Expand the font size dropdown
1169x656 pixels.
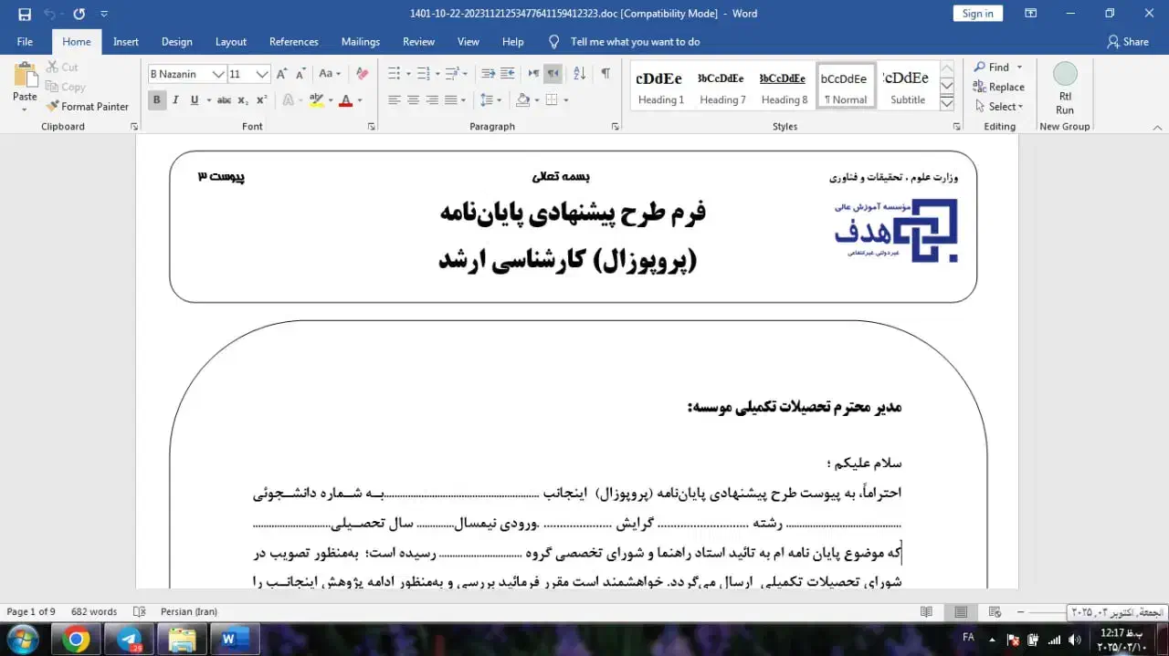262,74
